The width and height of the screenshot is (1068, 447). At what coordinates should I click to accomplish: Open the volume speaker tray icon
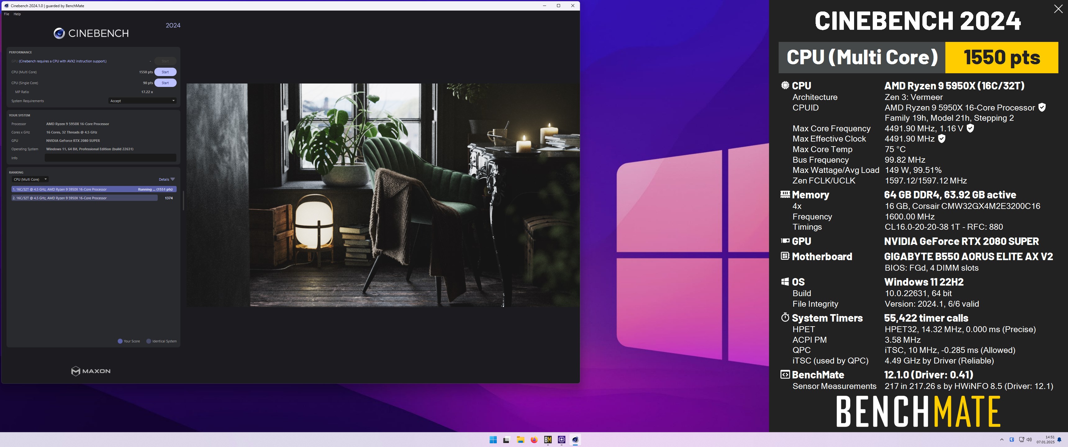pyautogui.click(x=1029, y=440)
